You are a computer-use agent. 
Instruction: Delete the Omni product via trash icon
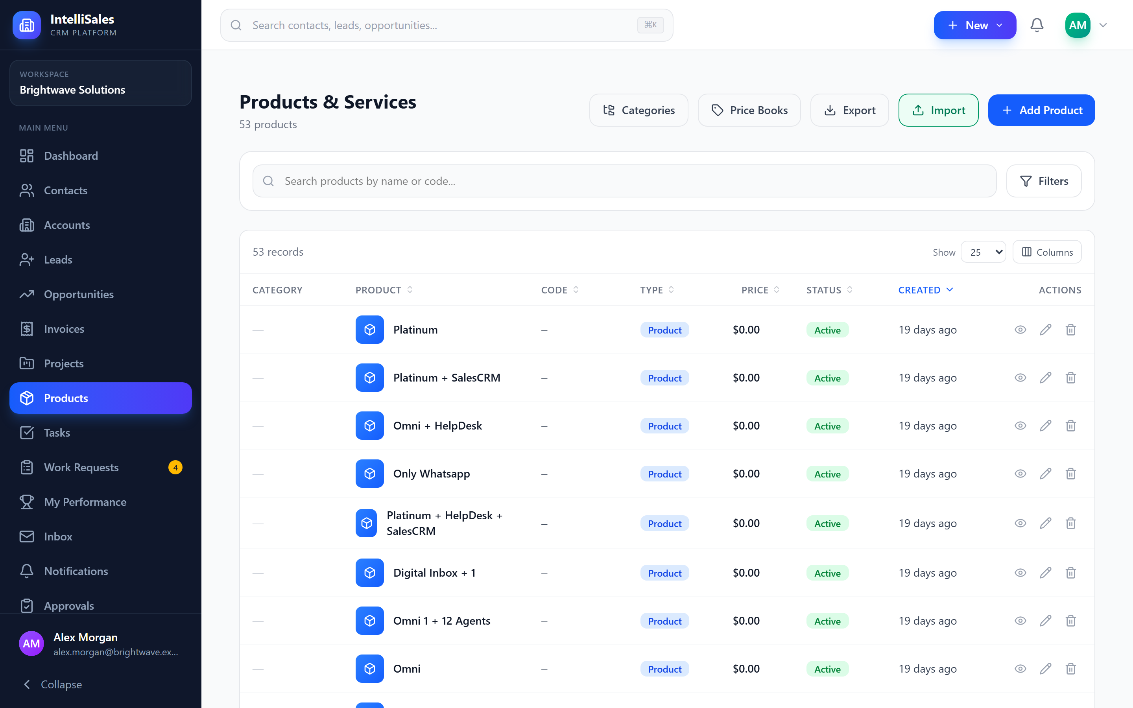(1071, 669)
